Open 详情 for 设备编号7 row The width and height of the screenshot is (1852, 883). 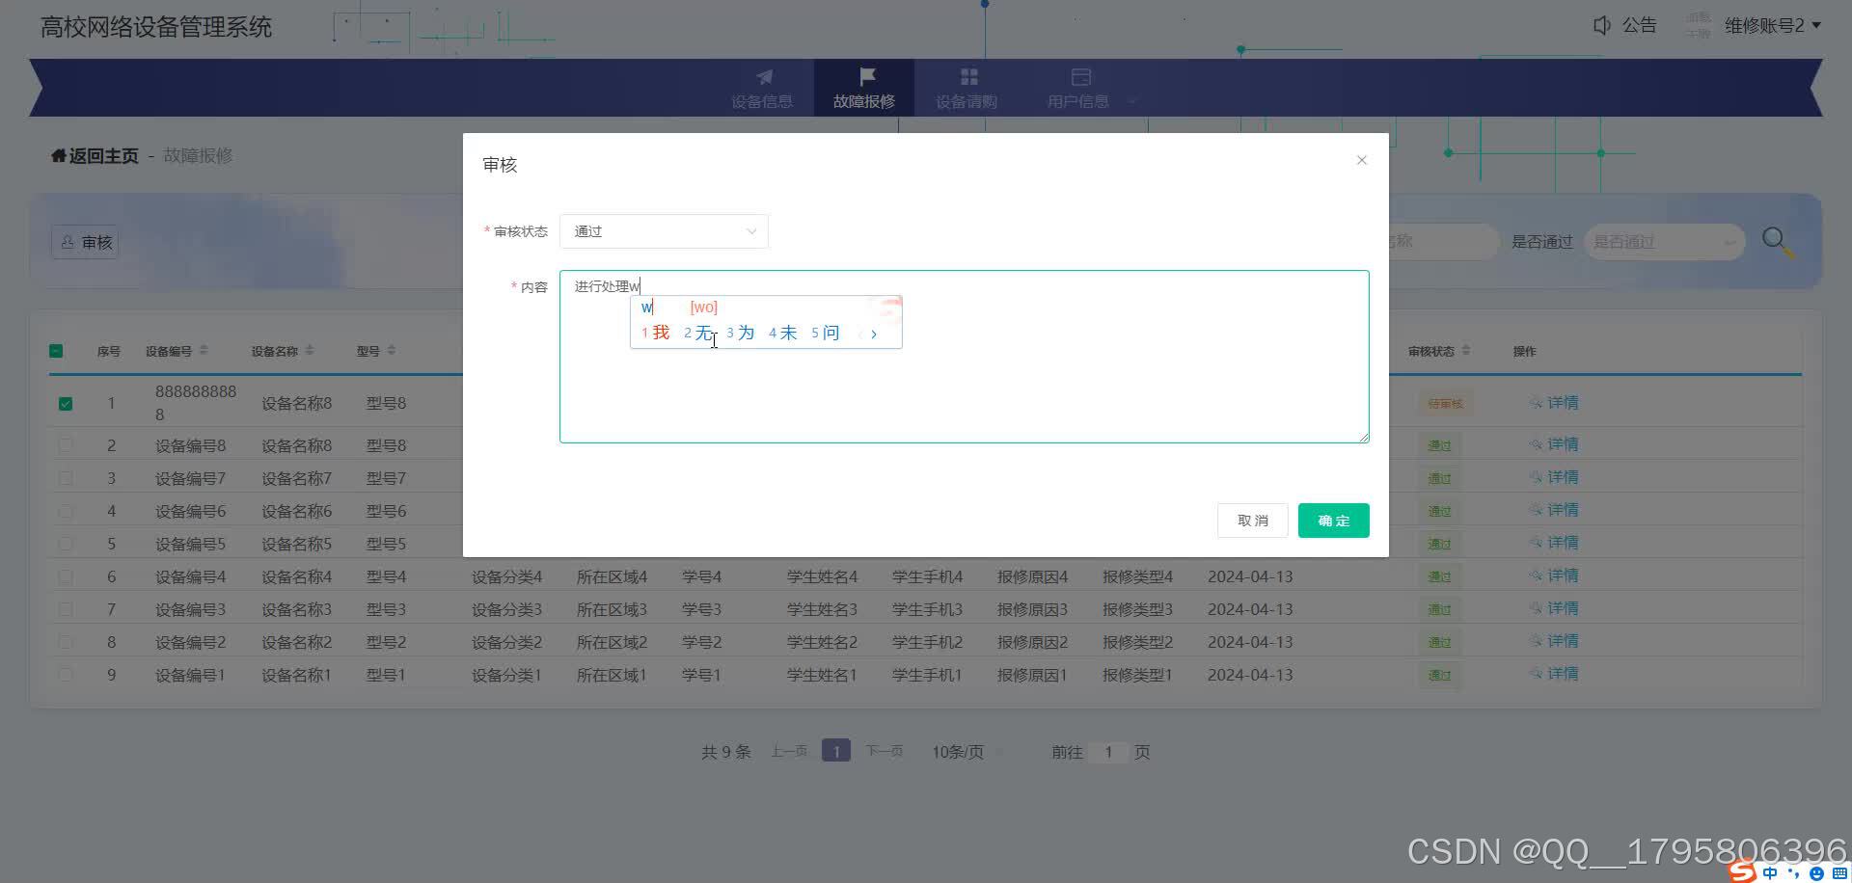pyautogui.click(x=1554, y=477)
